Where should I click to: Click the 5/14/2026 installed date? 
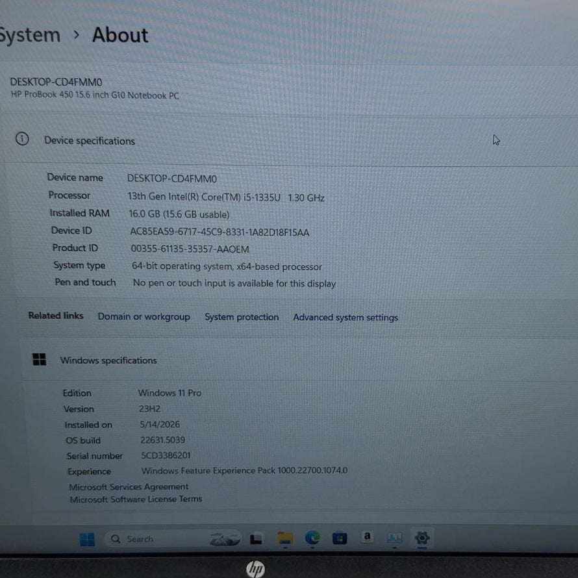160,424
